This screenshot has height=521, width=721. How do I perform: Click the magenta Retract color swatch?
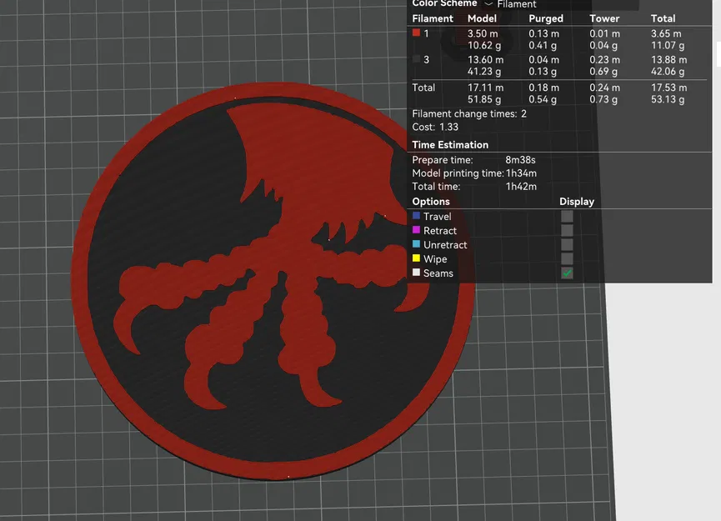coord(416,229)
